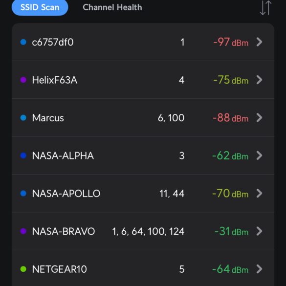Click the NASA-BRAVO chevron arrow
Image resolution: width=286 pixels, height=286 pixels.
click(x=259, y=231)
